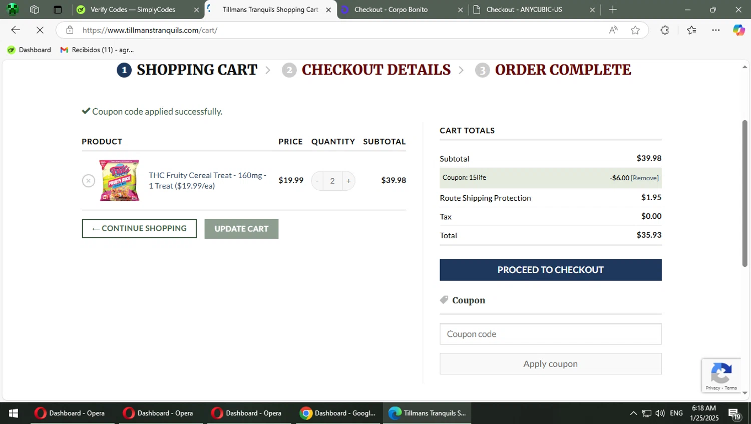Switch to Verify Codes — SimplyCodes tab
Image resolution: width=751 pixels, height=424 pixels.
(x=133, y=10)
